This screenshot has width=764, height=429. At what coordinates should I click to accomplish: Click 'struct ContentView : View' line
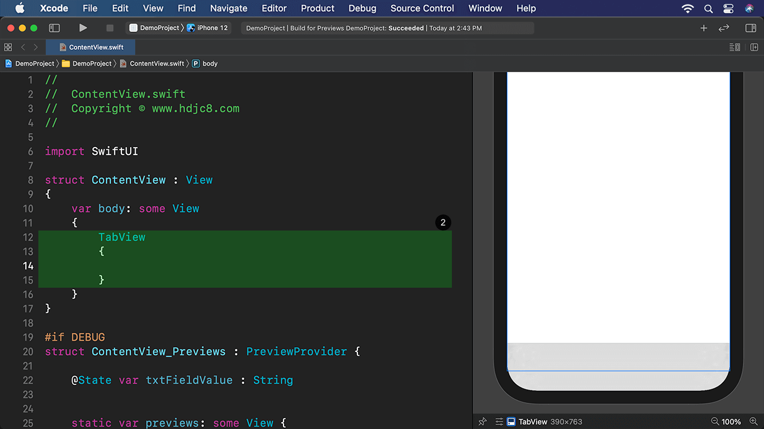tap(129, 180)
